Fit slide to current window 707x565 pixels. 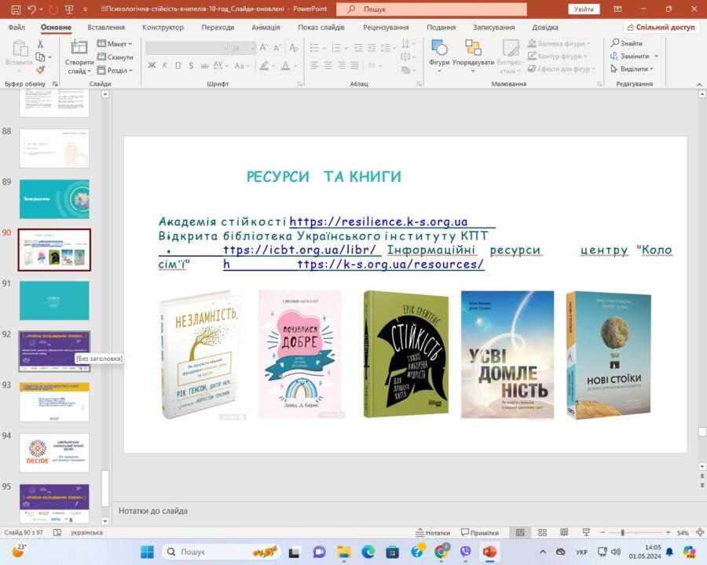700,533
